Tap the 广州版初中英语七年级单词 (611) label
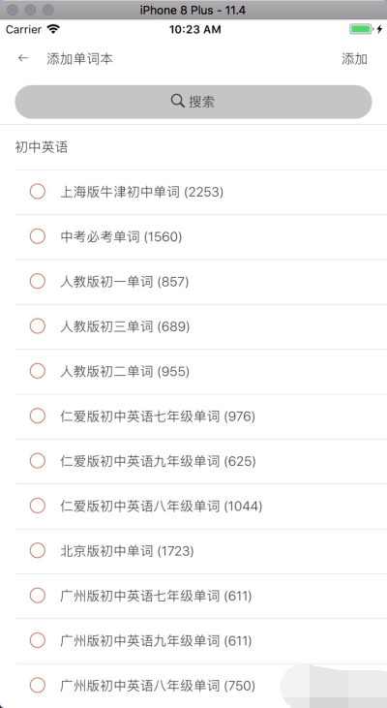 (x=156, y=596)
